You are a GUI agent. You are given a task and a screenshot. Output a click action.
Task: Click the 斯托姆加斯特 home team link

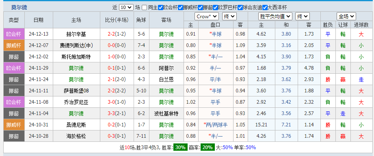point(76,57)
